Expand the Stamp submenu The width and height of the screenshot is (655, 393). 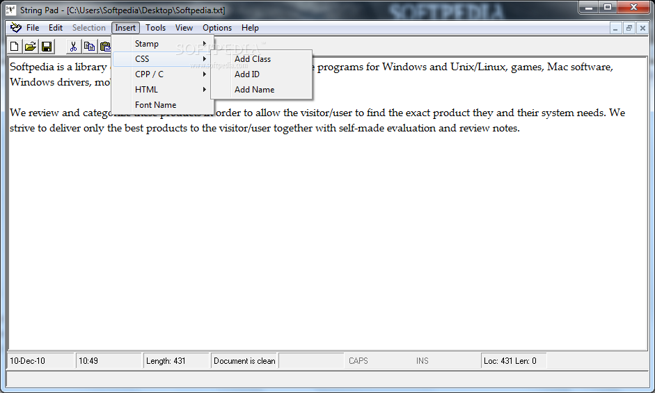[163, 43]
